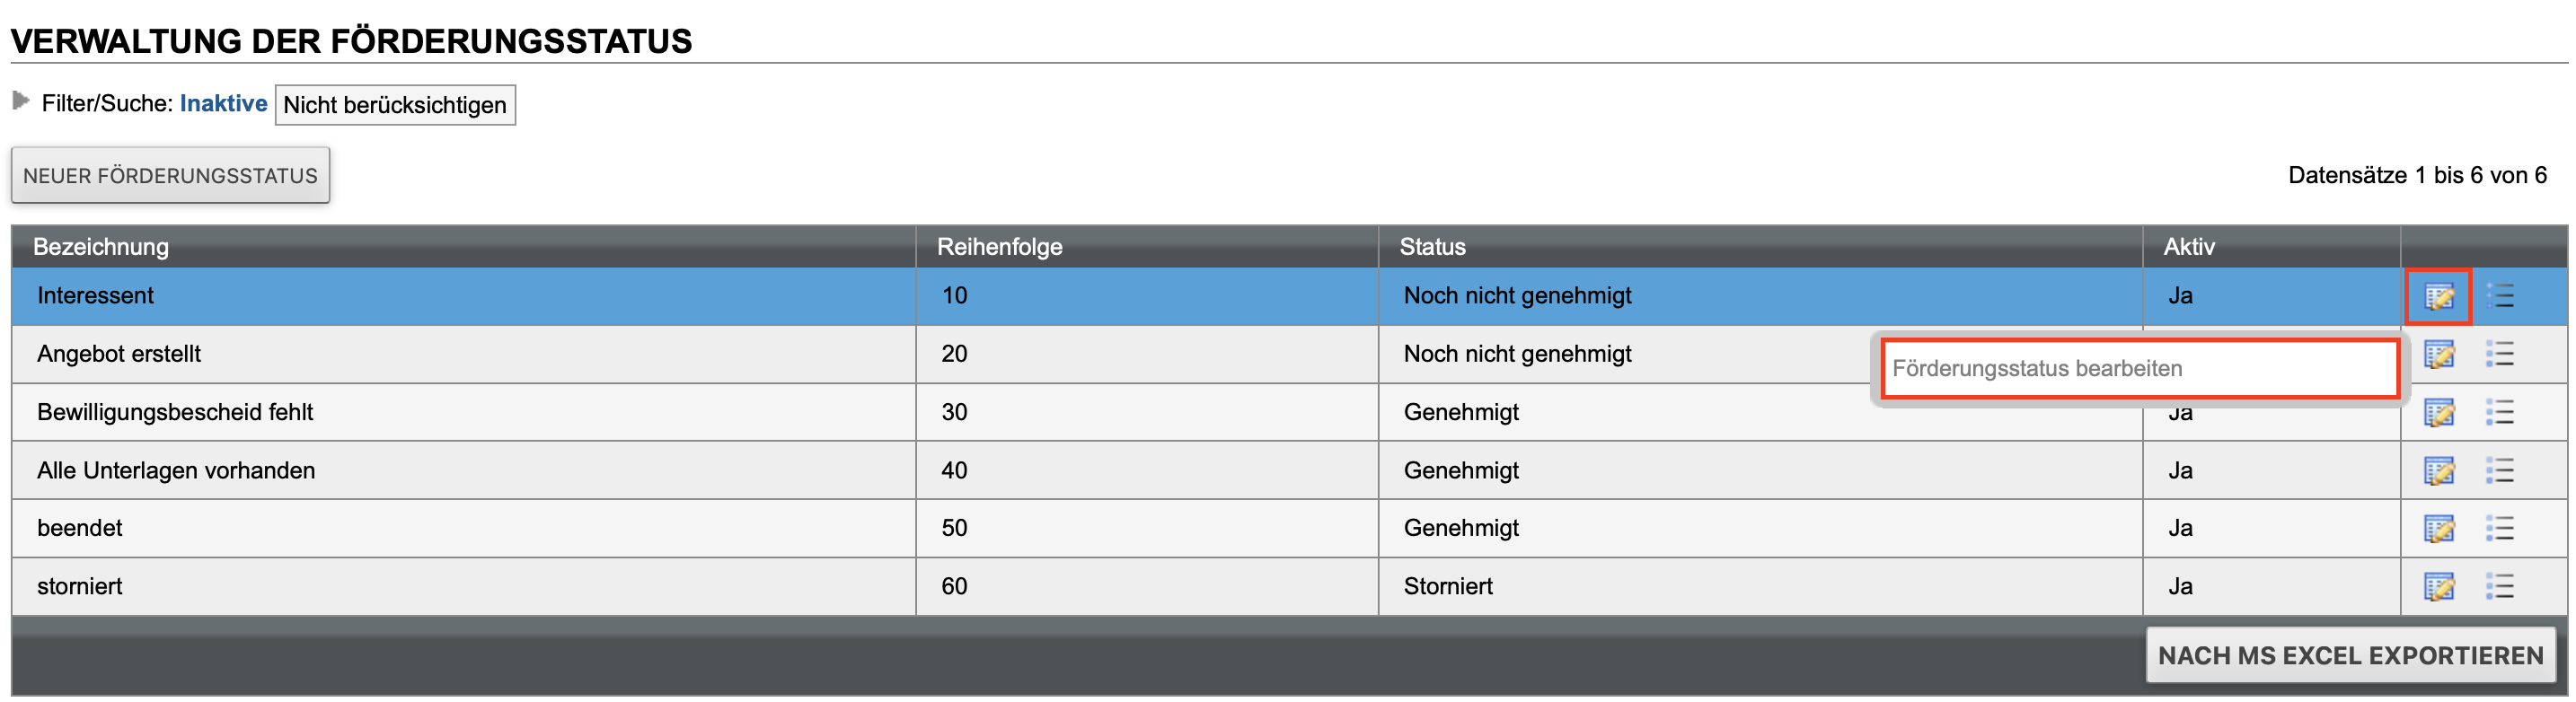
Task: Click Genehmigt status in beendet row
Action: pyautogui.click(x=1461, y=528)
